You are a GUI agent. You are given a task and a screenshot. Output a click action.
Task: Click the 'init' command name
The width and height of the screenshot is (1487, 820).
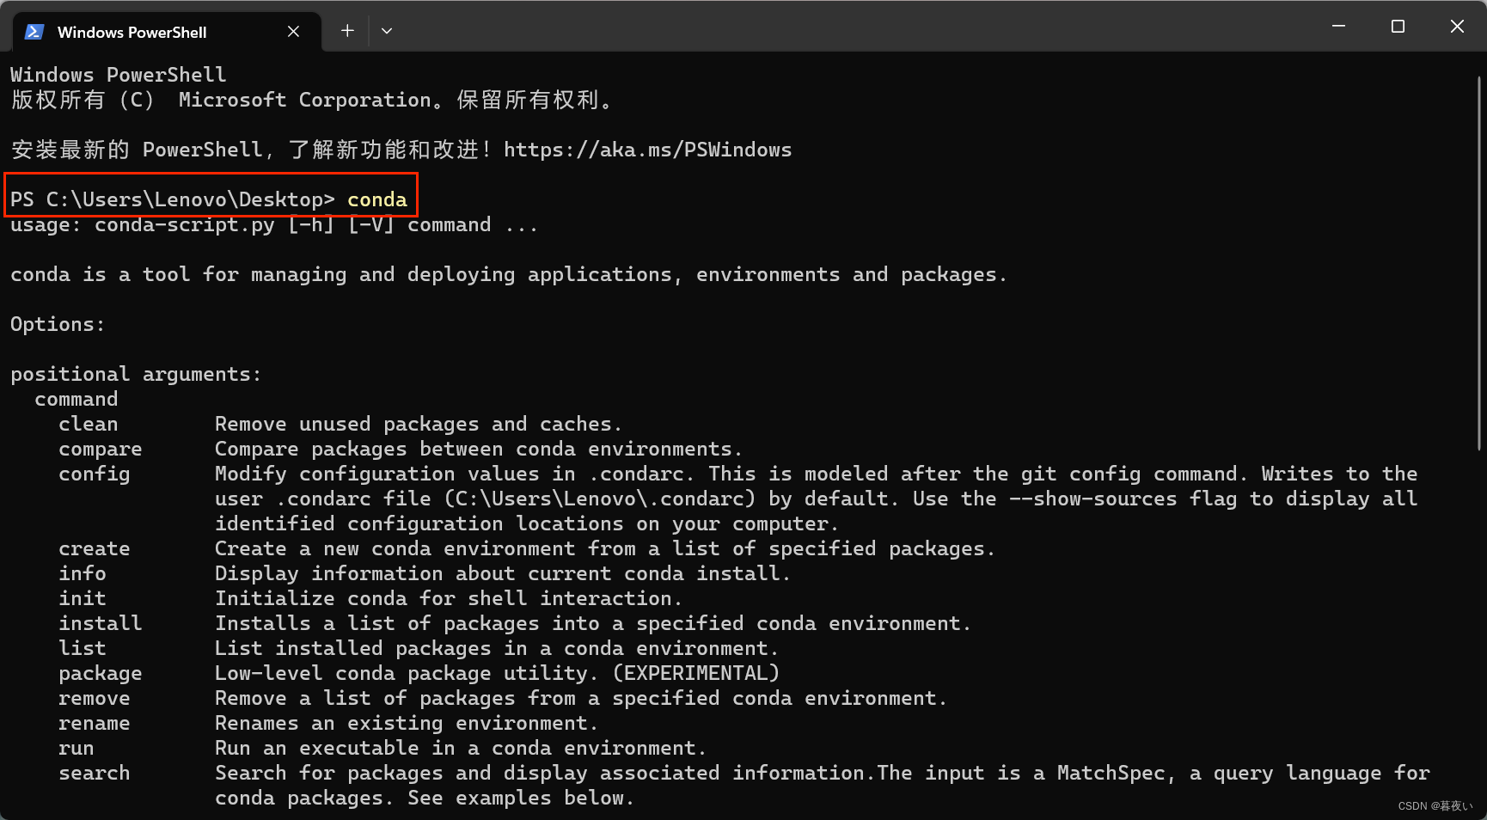click(x=83, y=598)
